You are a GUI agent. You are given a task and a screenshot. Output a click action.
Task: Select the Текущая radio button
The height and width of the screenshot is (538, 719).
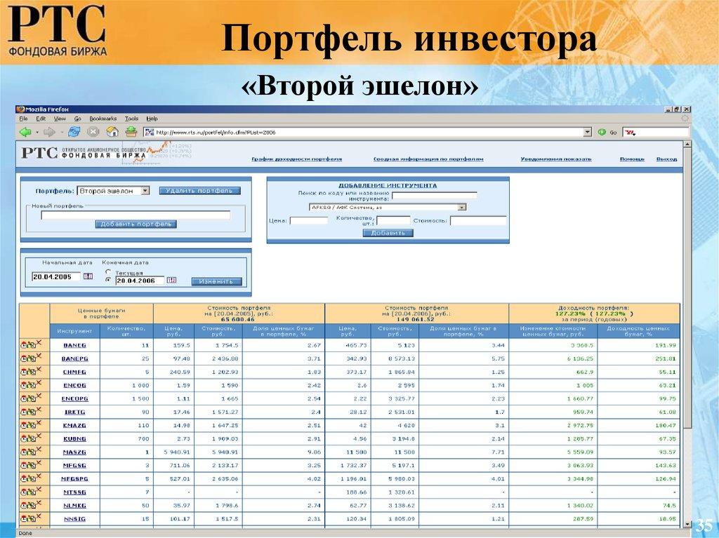click(x=107, y=271)
